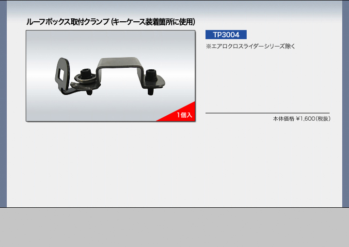The image size is (349, 247).
Task: Click the price text 本体価格 ¥1,600(税抜)
Action: [x=301, y=119]
